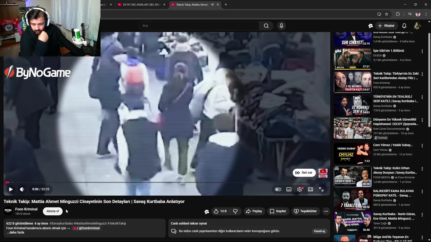Viewport: 431px width, 242px height.
Task: Click the #MattiaAhmetMinguzzi hashtag
Action: [90, 223]
